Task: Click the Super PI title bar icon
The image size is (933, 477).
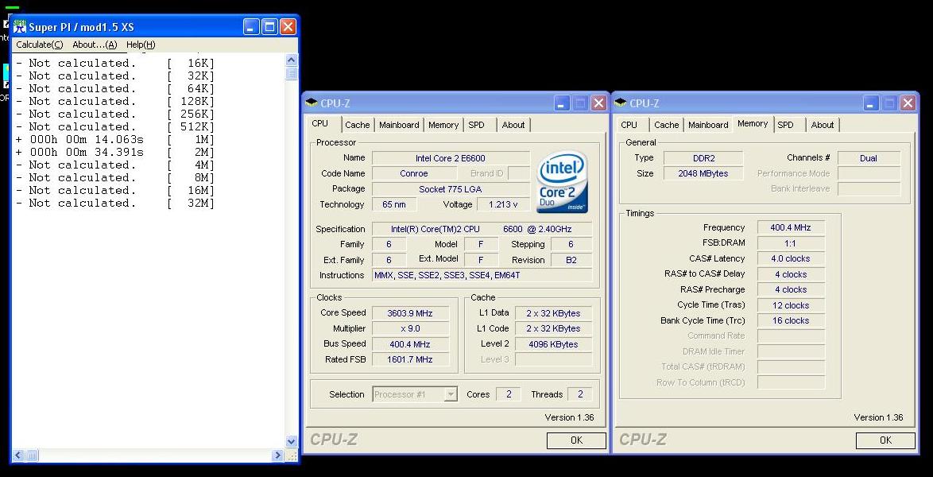Action: 20,27
